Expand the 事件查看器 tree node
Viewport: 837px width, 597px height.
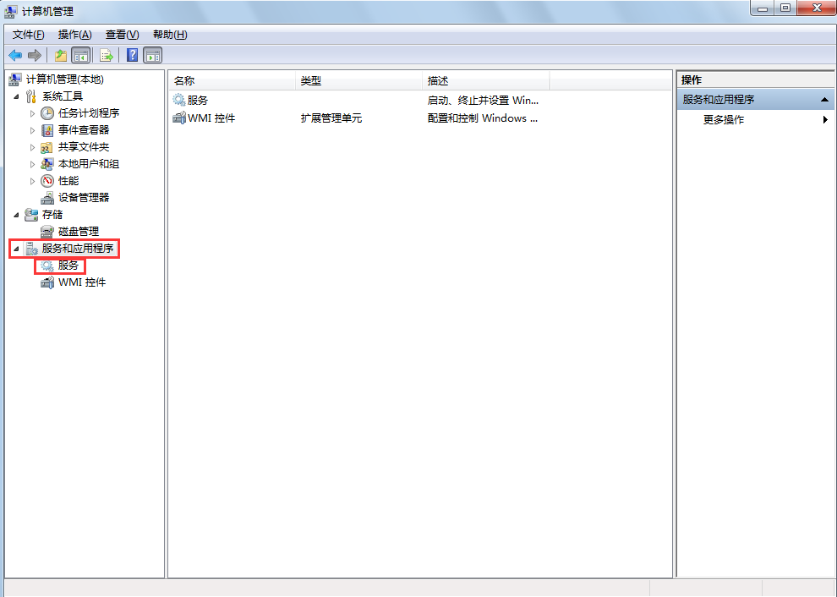[32, 129]
